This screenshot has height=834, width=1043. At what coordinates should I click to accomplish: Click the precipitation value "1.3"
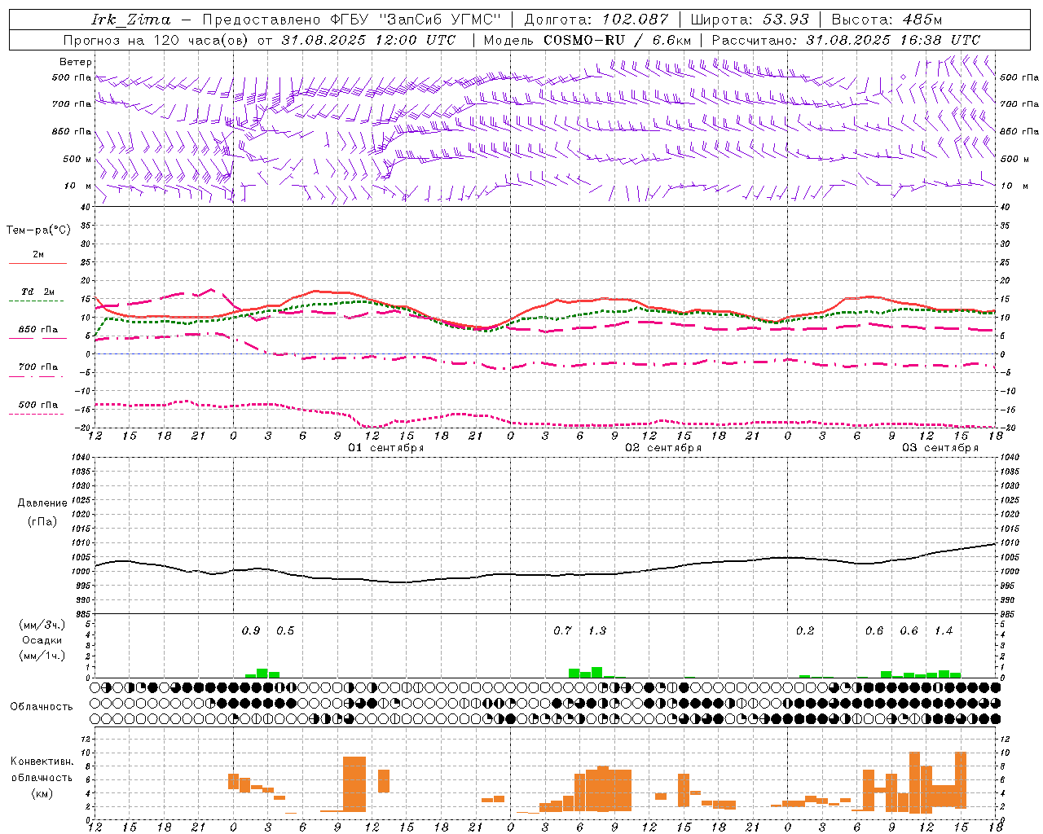(x=597, y=631)
